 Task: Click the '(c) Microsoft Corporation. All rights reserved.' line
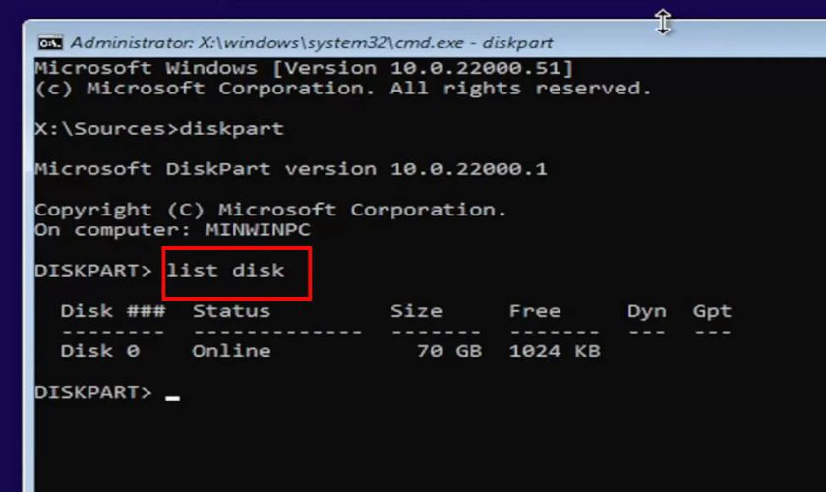click(x=343, y=88)
